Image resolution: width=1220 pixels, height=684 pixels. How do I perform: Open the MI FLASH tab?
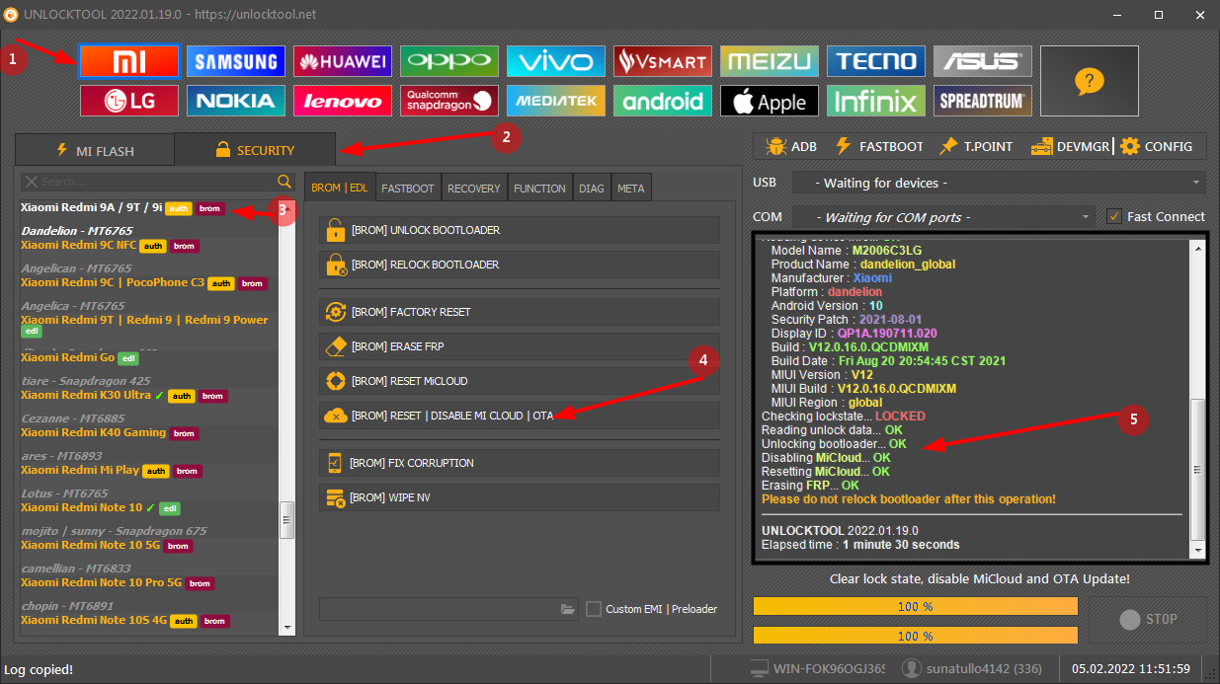[x=95, y=151]
